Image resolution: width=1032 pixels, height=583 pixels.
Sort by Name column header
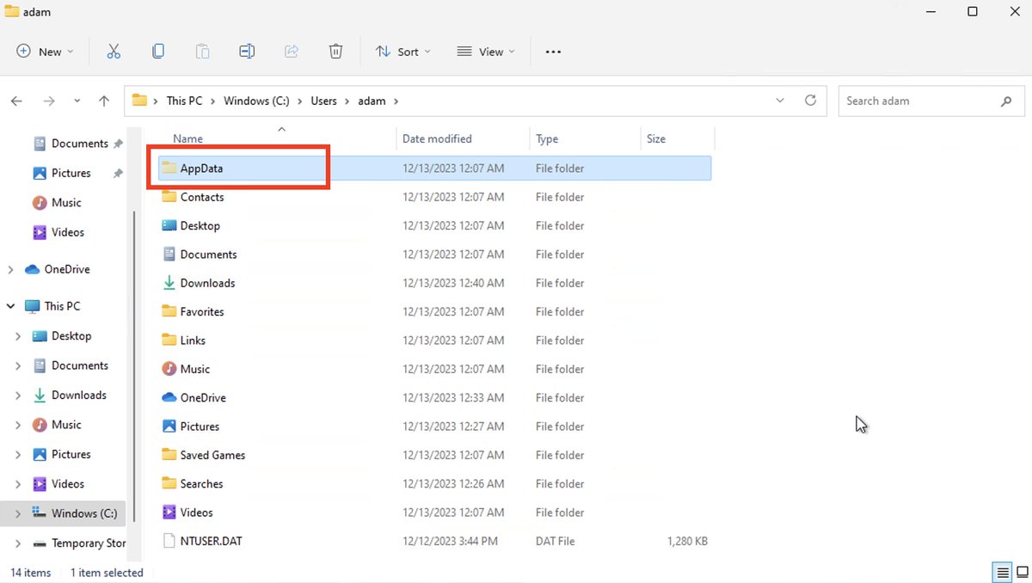pyautogui.click(x=187, y=138)
